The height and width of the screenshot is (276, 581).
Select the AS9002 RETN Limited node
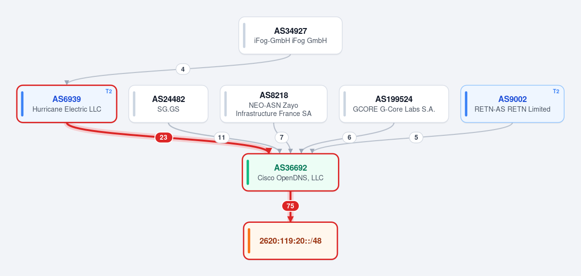pyautogui.click(x=512, y=104)
